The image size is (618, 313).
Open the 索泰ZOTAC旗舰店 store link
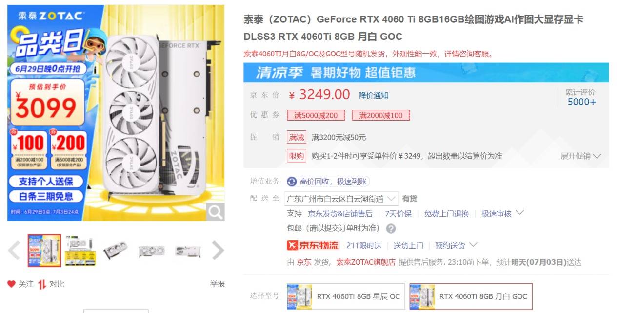pyautogui.click(x=366, y=262)
